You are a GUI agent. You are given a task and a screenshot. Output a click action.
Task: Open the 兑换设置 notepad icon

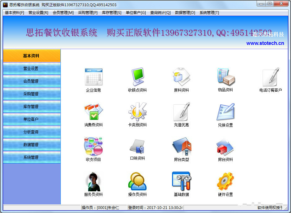pyautogui.click(x=226, y=111)
